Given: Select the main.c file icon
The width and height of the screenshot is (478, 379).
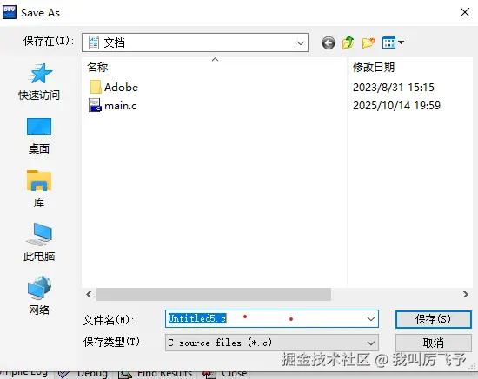Looking at the screenshot, I should pos(95,105).
